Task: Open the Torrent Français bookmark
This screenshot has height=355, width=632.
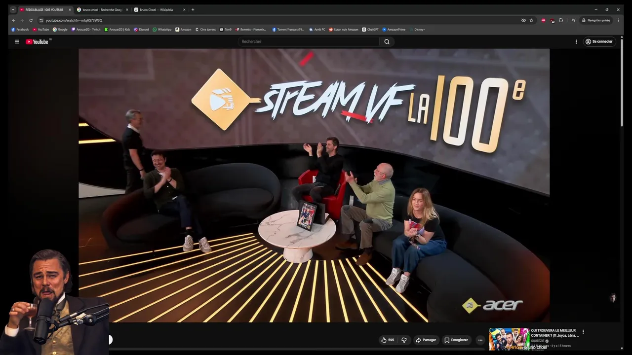Action: point(288,30)
